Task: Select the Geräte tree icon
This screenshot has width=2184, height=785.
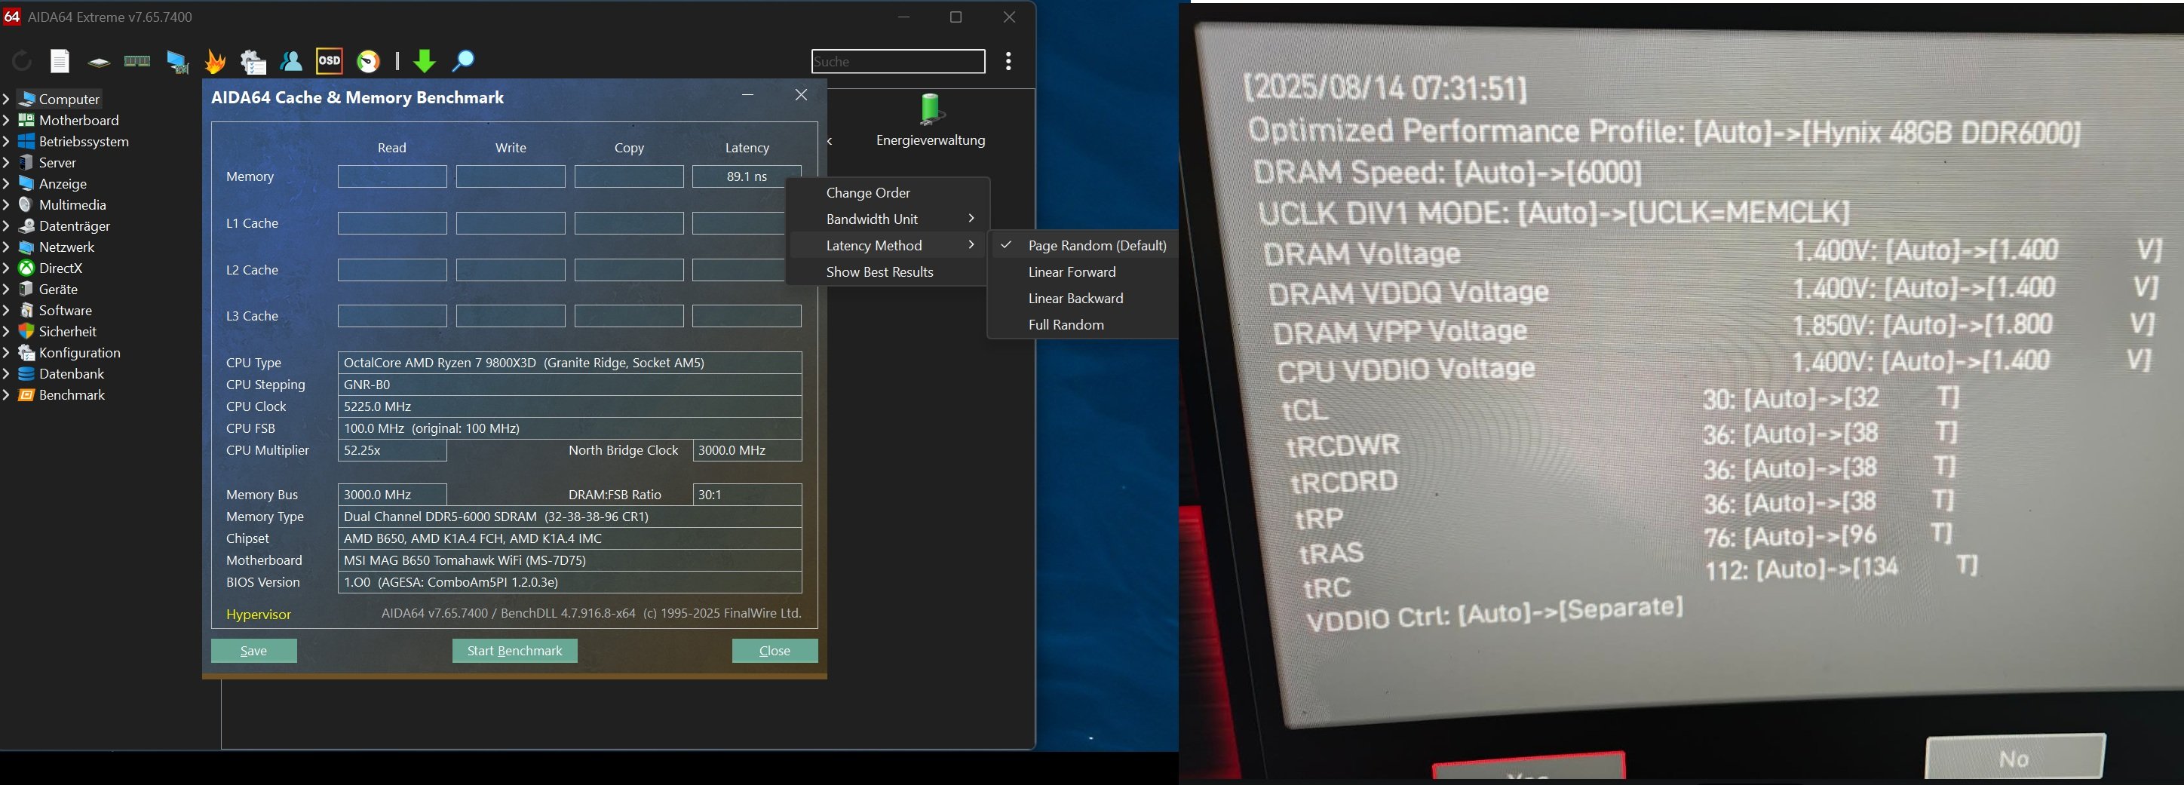Action: click(26, 289)
